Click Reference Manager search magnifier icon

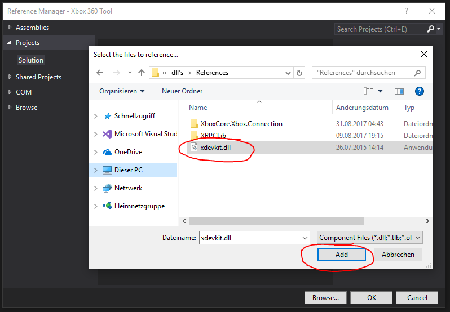point(430,29)
